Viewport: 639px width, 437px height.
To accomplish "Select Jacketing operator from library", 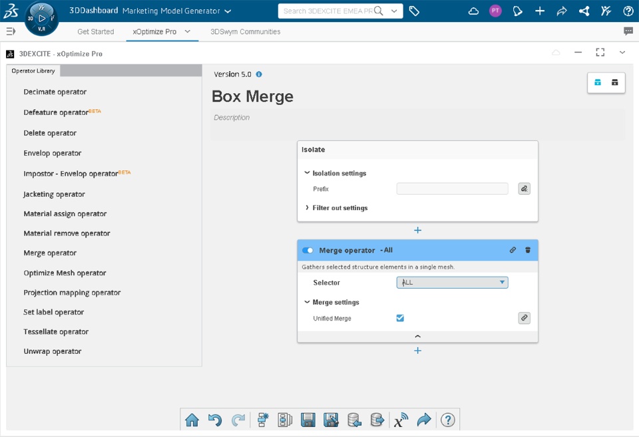I will pyautogui.click(x=54, y=194).
